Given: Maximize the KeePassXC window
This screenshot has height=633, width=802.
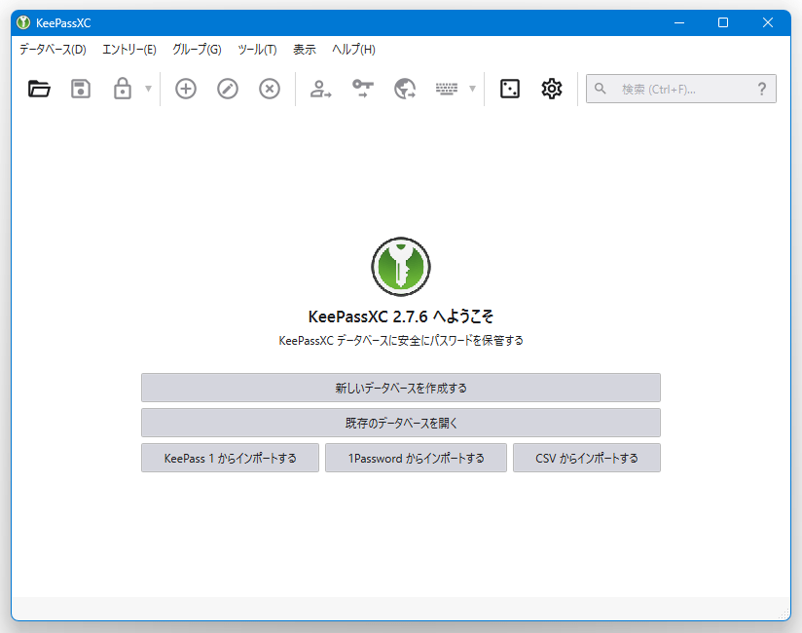Looking at the screenshot, I should click(723, 22).
